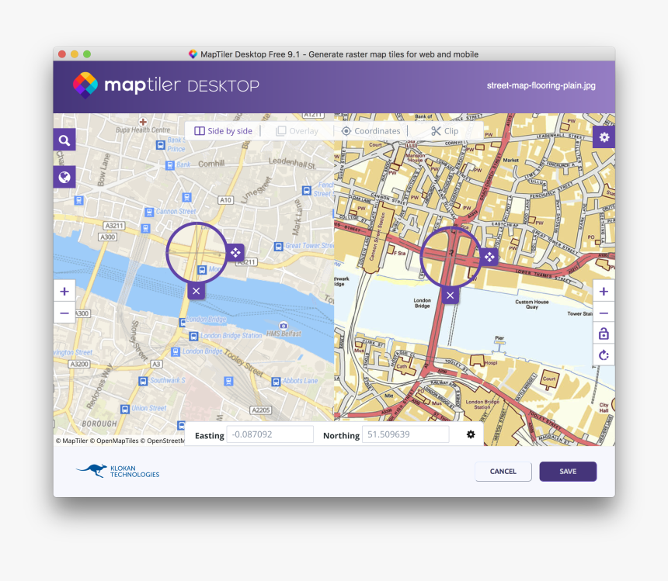Click the Klokan Technologies logo
The height and width of the screenshot is (581, 668).
pyautogui.click(x=117, y=471)
